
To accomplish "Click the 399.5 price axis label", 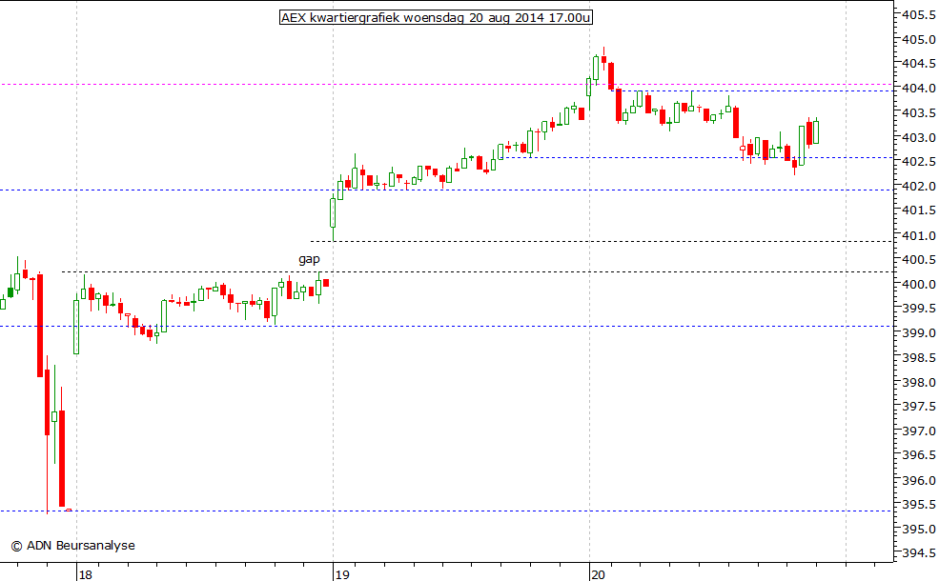I will click(x=919, y=309).
